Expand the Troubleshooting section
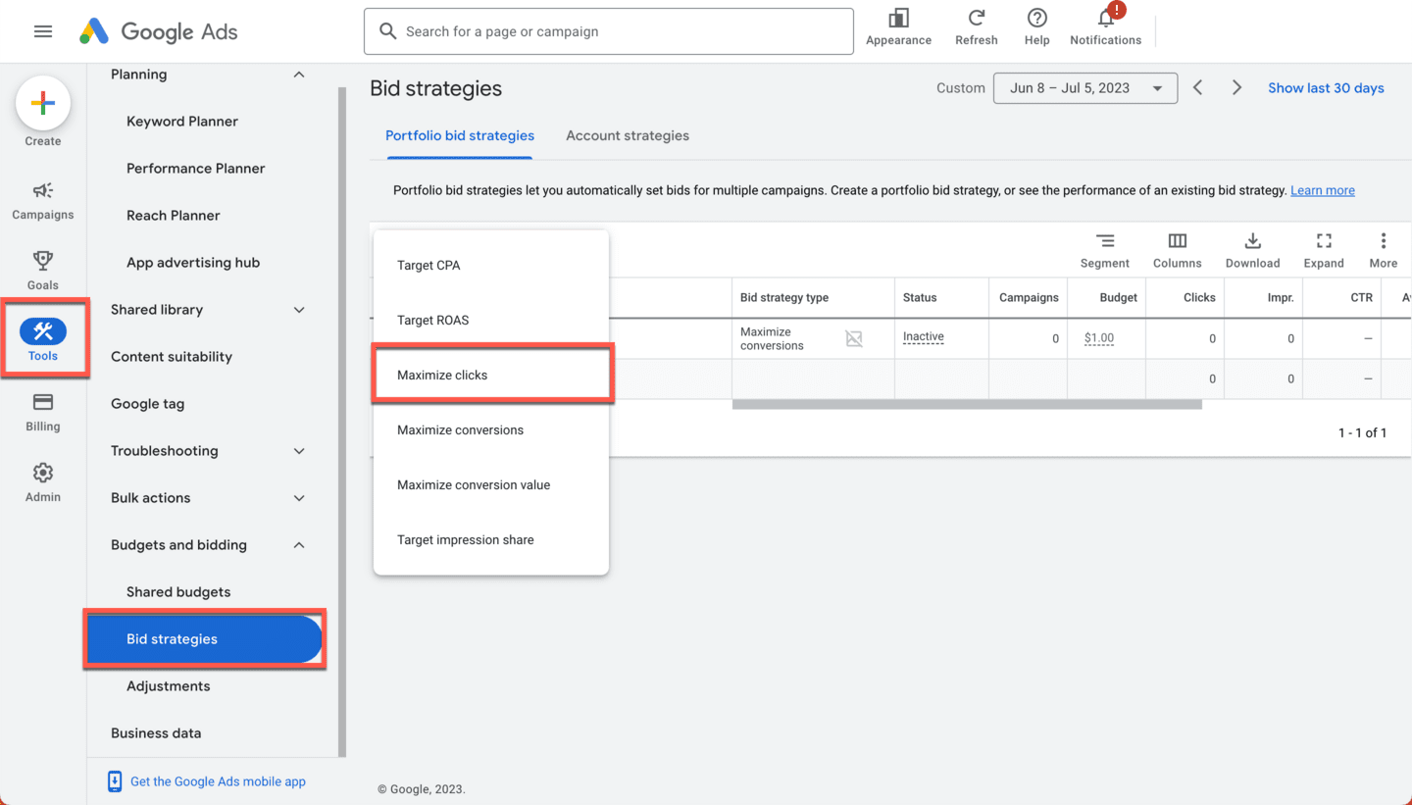 click(299, 451)
